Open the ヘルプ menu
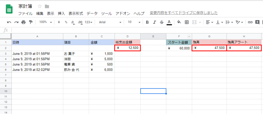The width and height of the screenshot is (263, 114). 139,14
